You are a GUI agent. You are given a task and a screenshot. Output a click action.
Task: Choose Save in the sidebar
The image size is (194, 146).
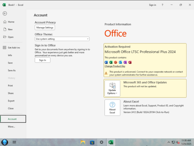pos(10,63)
